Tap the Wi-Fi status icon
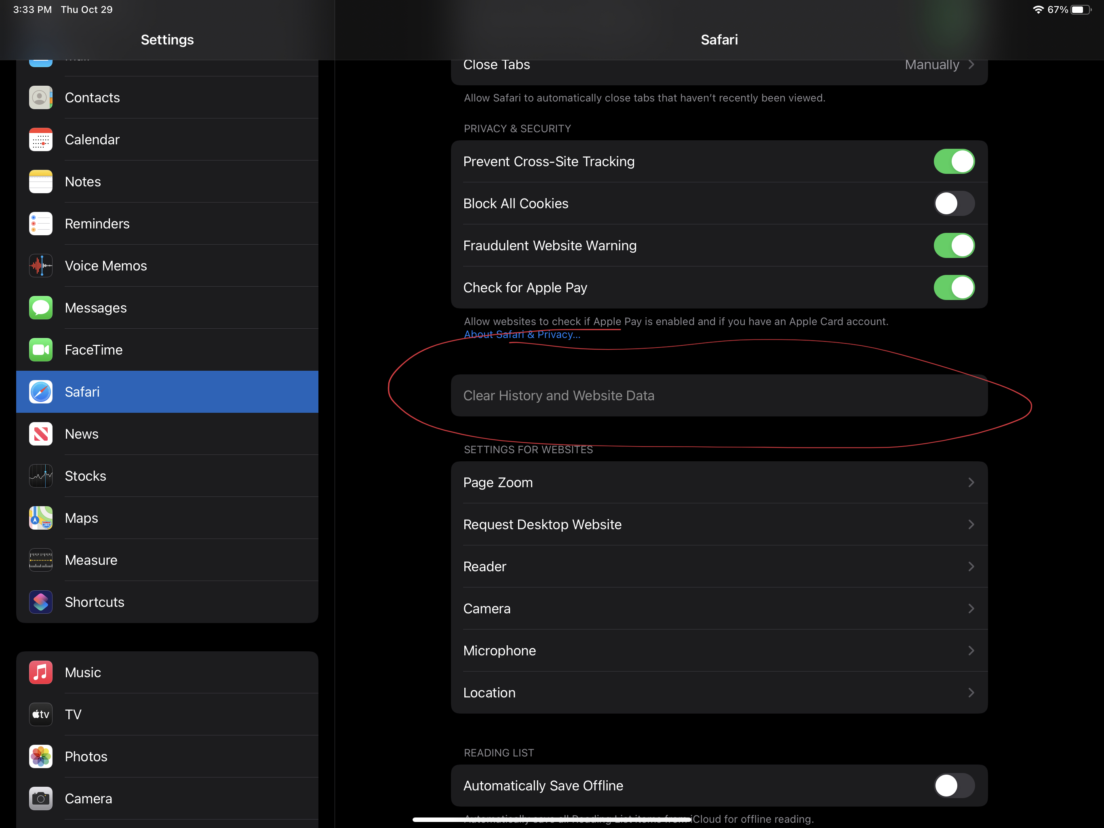Screen dimensions: 1104x828 [x=1038, y=9]
